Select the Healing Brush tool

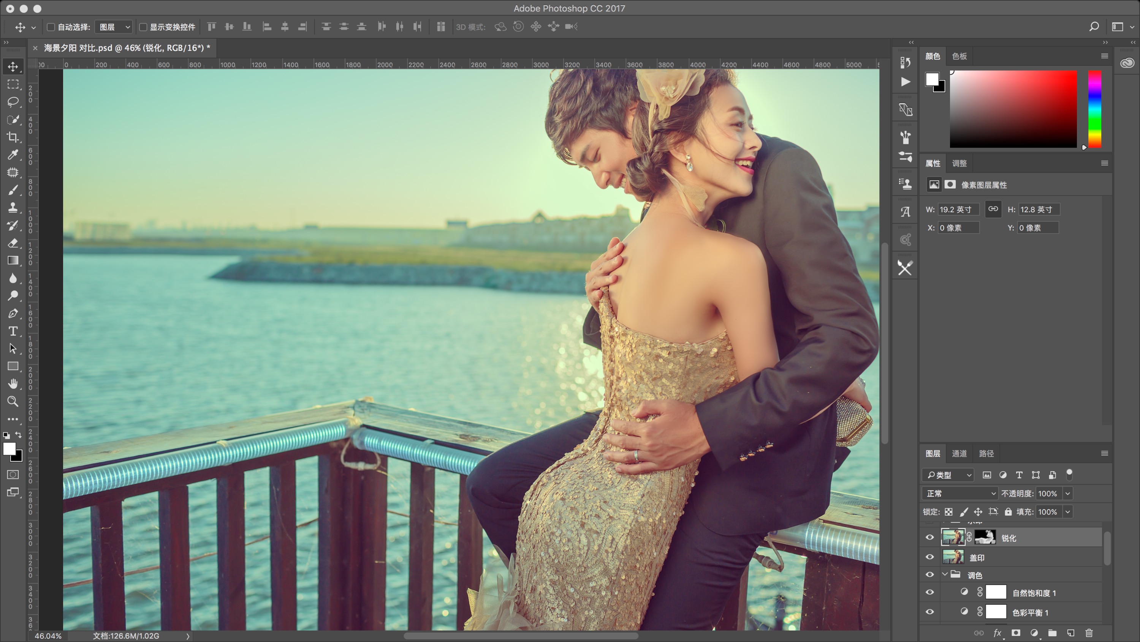(x=13, y=172)
